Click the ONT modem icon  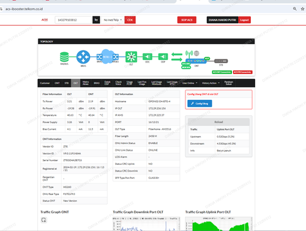pyautogui.click(x=196, y=61)
